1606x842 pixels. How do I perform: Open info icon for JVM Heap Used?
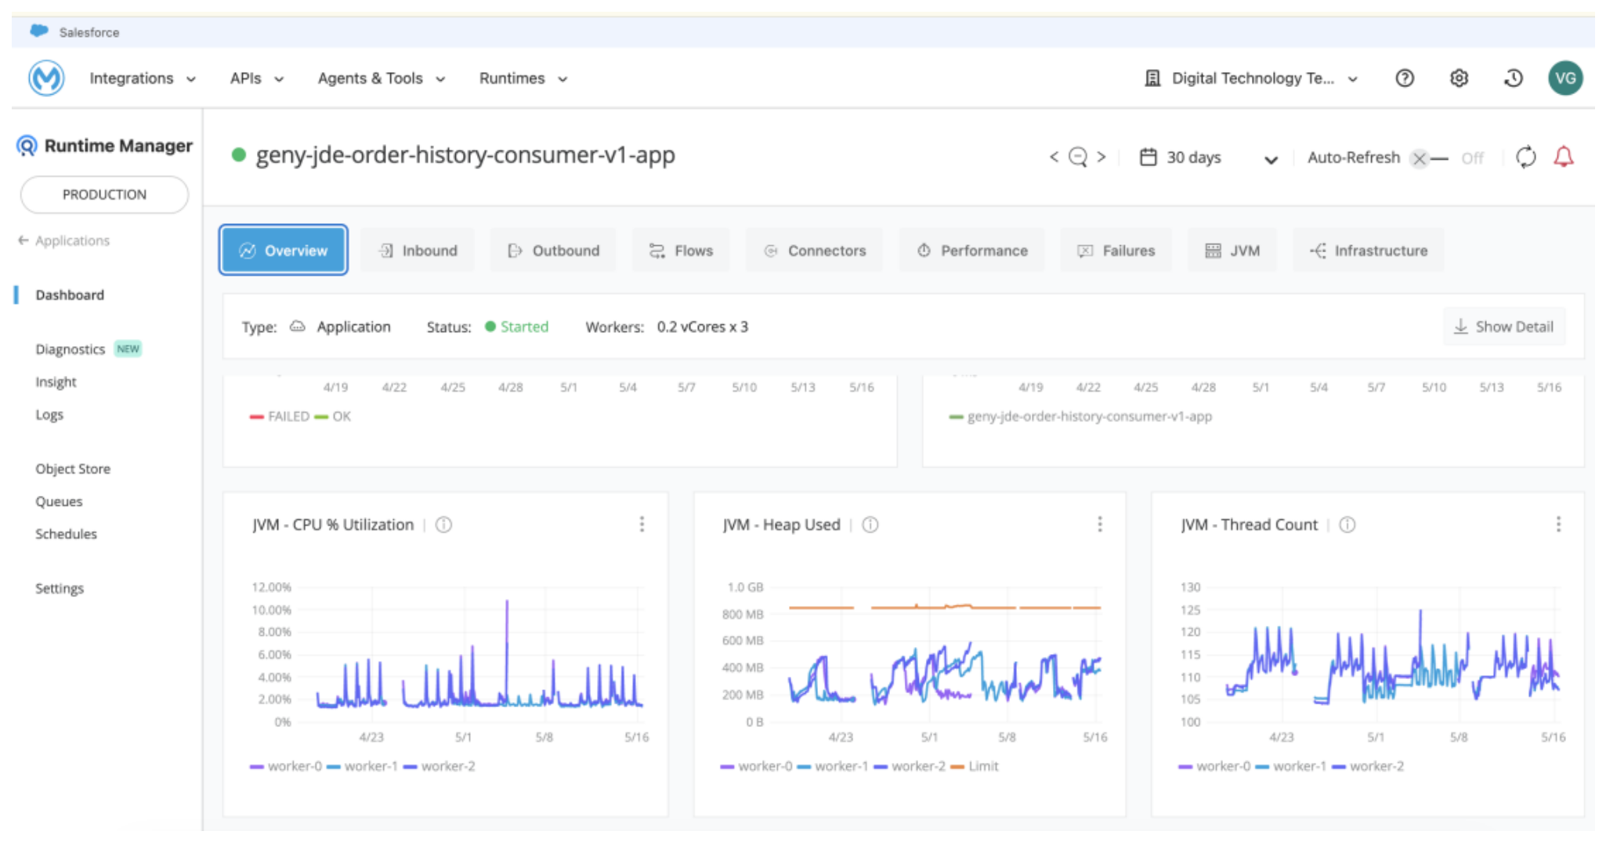pyautogui.click(x=870, y=525)
